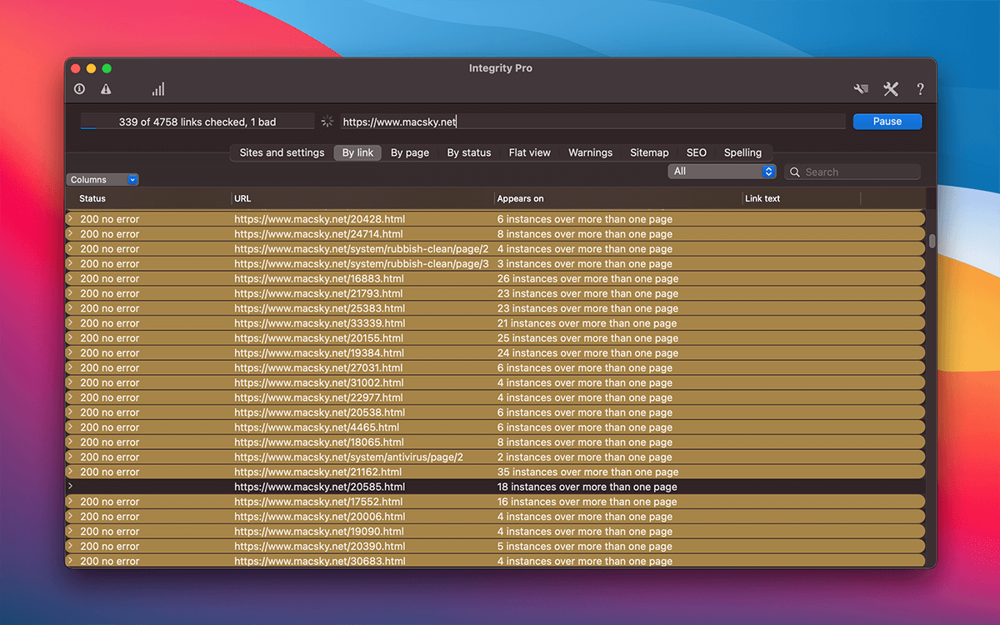Click the info circle toolbar icon
The image size is (1000, 625).
[79, 89]
